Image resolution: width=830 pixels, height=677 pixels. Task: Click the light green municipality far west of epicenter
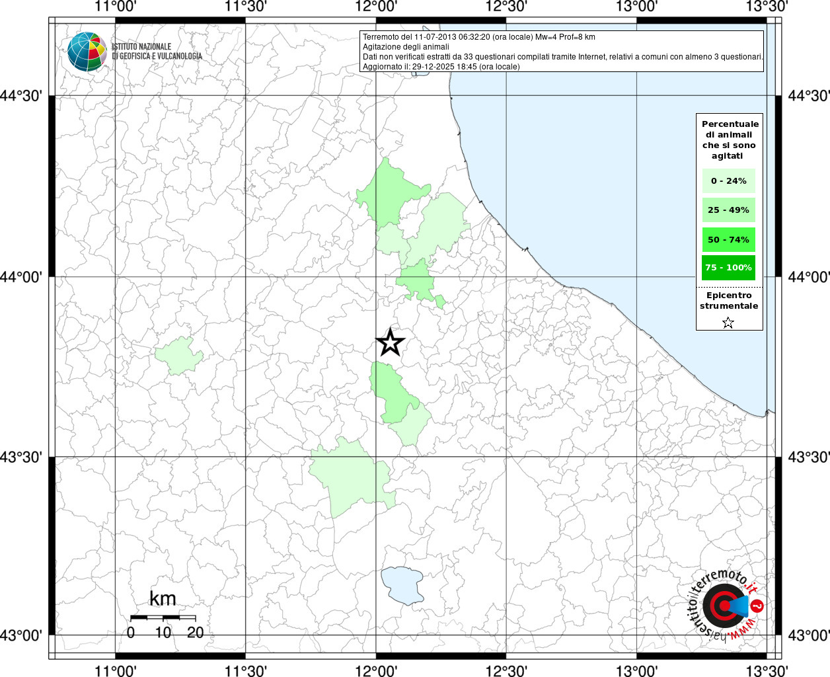point(179,356)
